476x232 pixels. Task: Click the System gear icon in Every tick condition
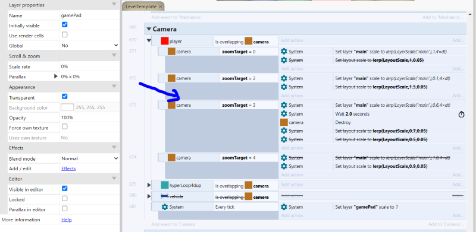[165, 207]
